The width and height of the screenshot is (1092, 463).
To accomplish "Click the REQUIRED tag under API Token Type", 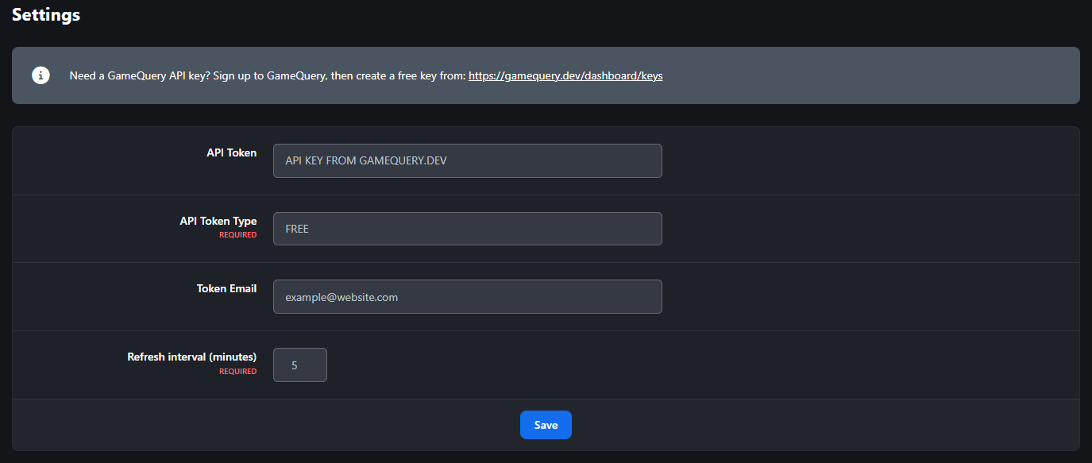I will click(x=238, y=235).
